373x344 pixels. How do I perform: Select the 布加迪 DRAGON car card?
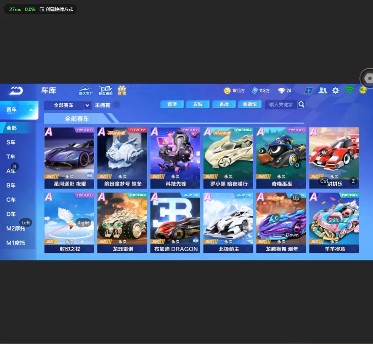(x=175, y=223)
